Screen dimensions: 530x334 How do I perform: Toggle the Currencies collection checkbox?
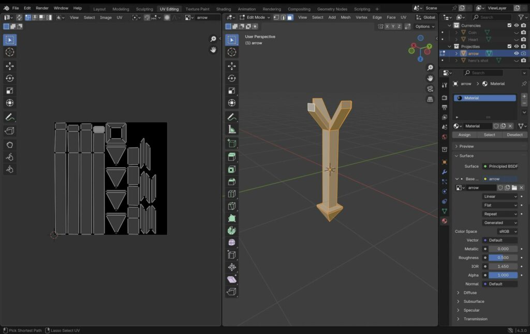pyautogui.click(x=509, y=25)
